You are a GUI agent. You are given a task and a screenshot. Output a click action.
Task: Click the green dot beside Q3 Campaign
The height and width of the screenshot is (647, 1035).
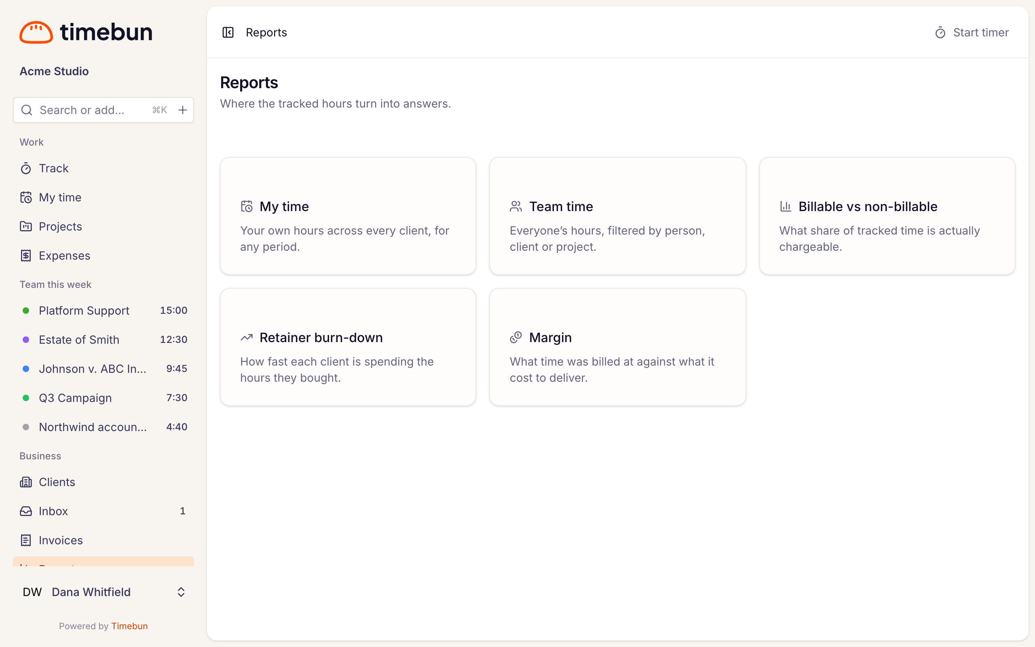point(25,398)
